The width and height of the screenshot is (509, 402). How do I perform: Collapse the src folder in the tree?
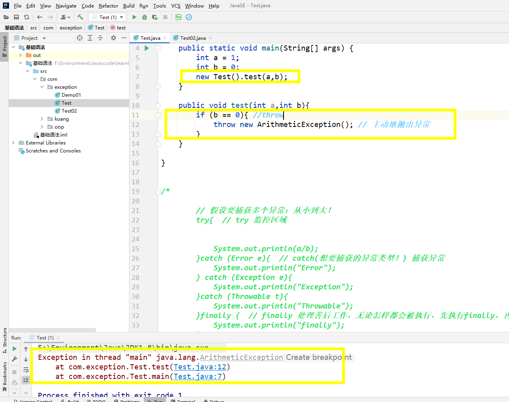coord(27,71)
